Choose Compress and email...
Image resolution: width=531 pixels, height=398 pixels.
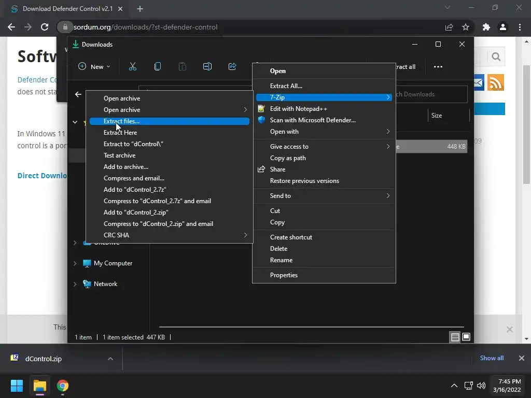click(x=170, y=178)
